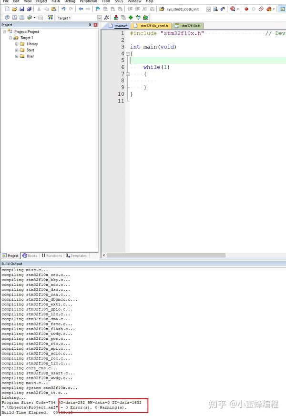Viewport: 286px width, 416px height.
Task: Open the find text combo dropdown arrow
Action: [208, 9]
